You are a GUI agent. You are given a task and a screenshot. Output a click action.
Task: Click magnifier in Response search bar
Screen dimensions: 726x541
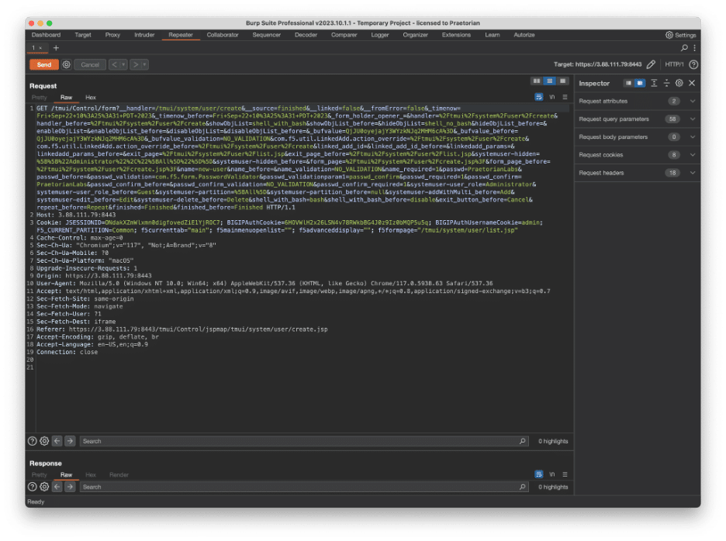(x=522, y=488)
